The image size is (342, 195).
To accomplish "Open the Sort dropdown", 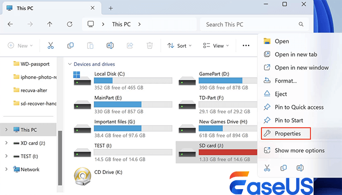I will point(179,45).
